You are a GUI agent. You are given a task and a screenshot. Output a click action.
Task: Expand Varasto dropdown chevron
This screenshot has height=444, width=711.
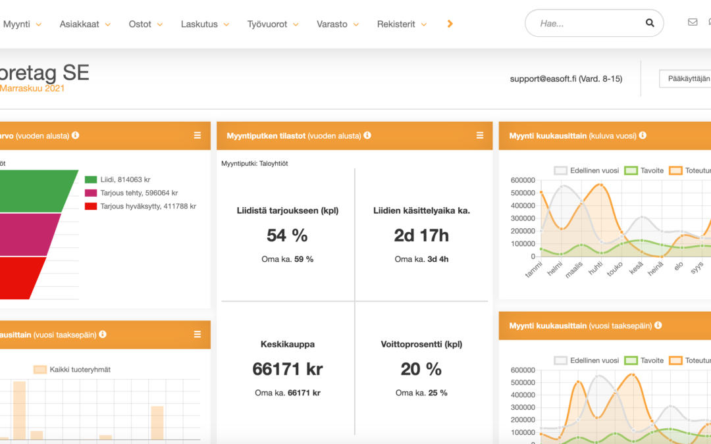[356, 24]
